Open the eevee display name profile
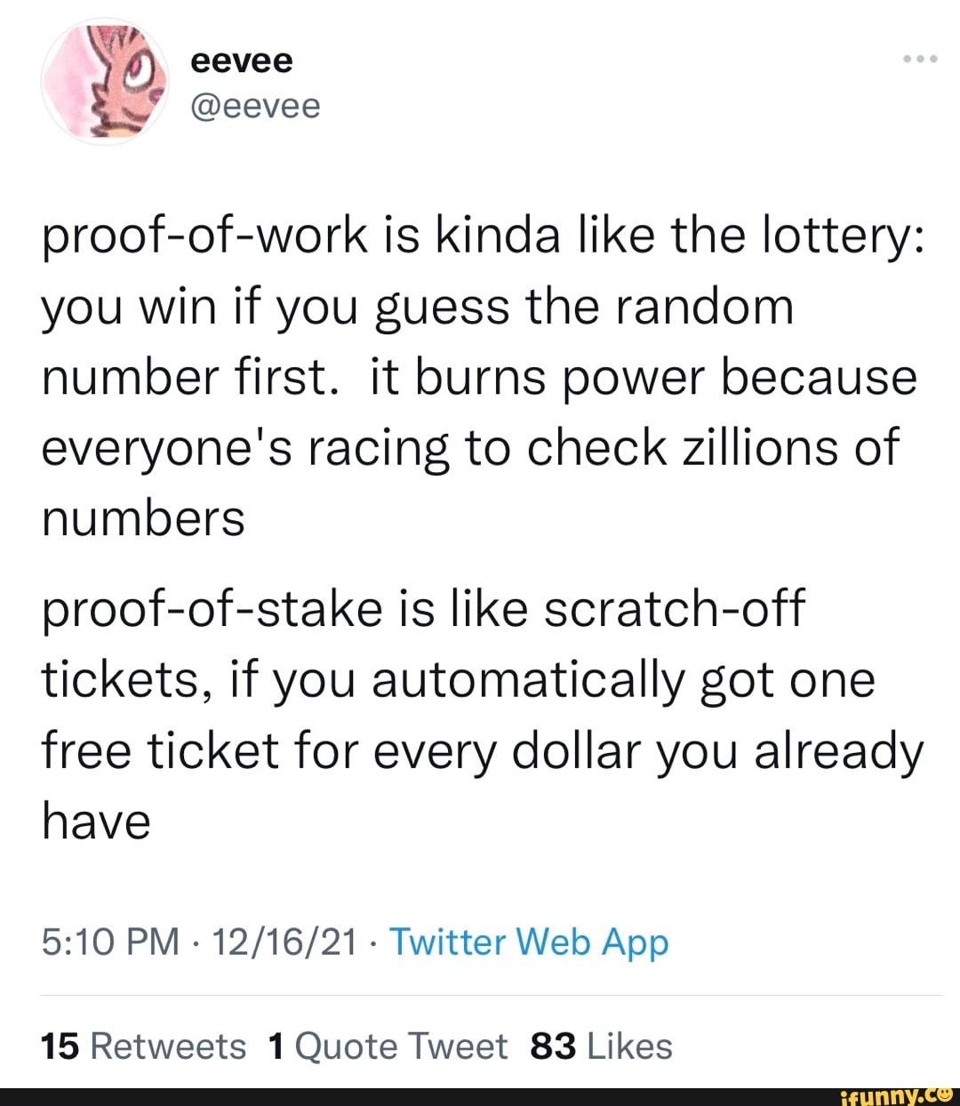This screenshot has height=1106, width=960. point(242,60)
